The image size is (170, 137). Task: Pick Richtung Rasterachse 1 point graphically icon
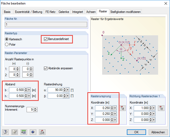161,108
